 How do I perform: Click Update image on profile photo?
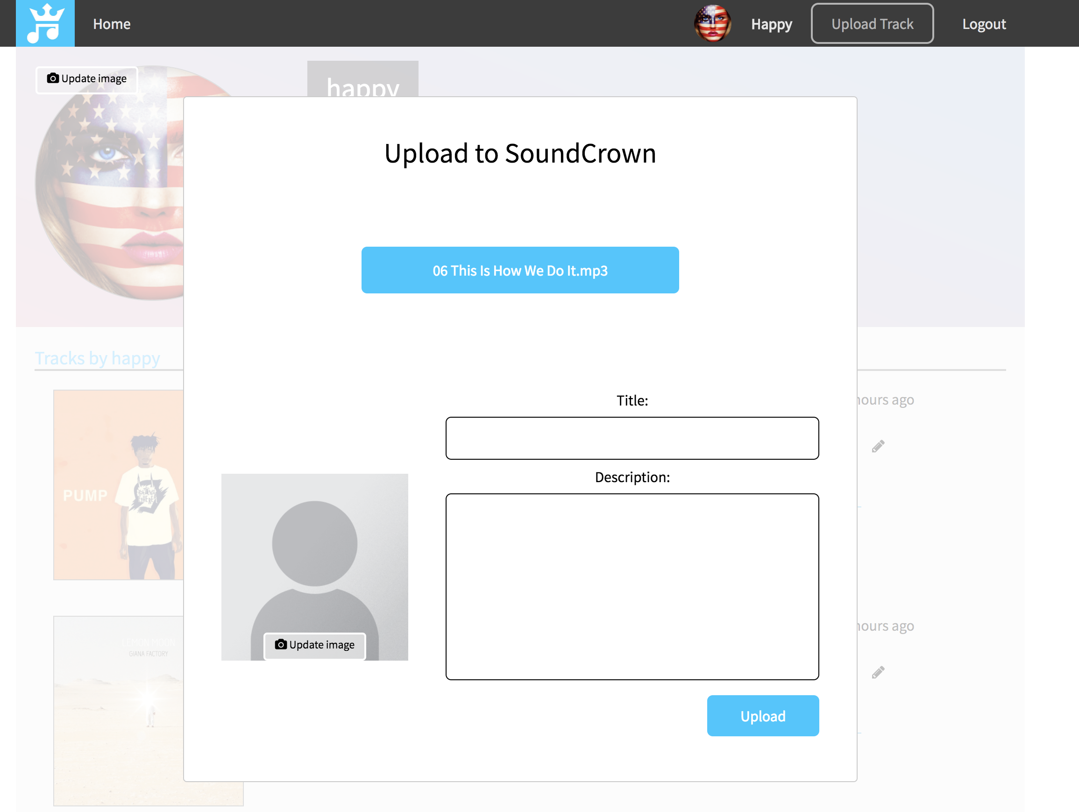click(87, 79)
